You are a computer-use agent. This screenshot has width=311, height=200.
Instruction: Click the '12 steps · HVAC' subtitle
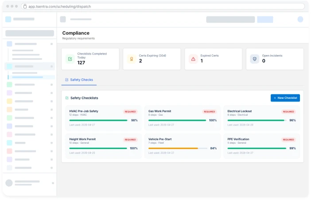point(78,115)
